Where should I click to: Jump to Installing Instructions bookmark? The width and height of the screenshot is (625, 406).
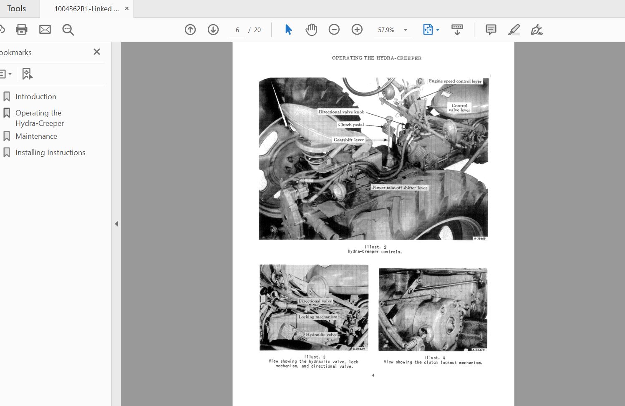(x=50, y=153)
